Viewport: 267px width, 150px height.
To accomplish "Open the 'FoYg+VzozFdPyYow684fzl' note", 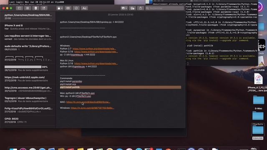I will pyautogui.click(x=28, y=110).
